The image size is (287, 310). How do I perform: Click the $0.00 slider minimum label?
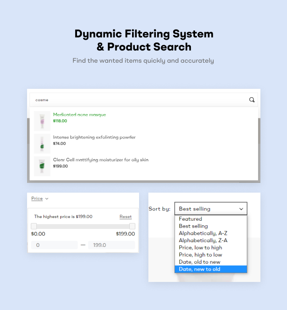[38, 234]
